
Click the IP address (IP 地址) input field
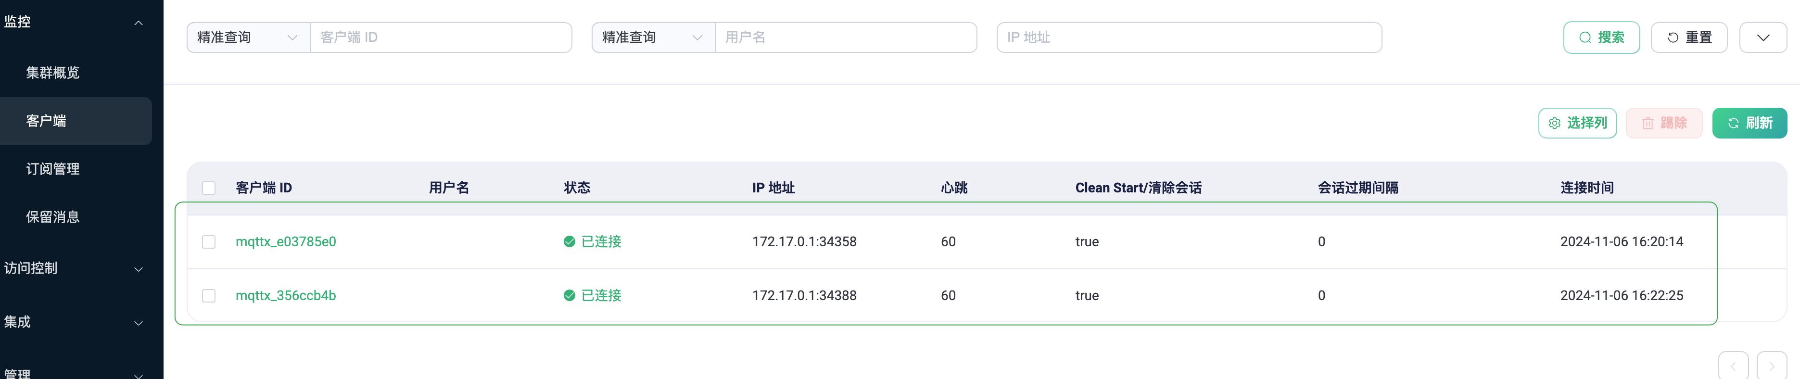(1189, 38)
